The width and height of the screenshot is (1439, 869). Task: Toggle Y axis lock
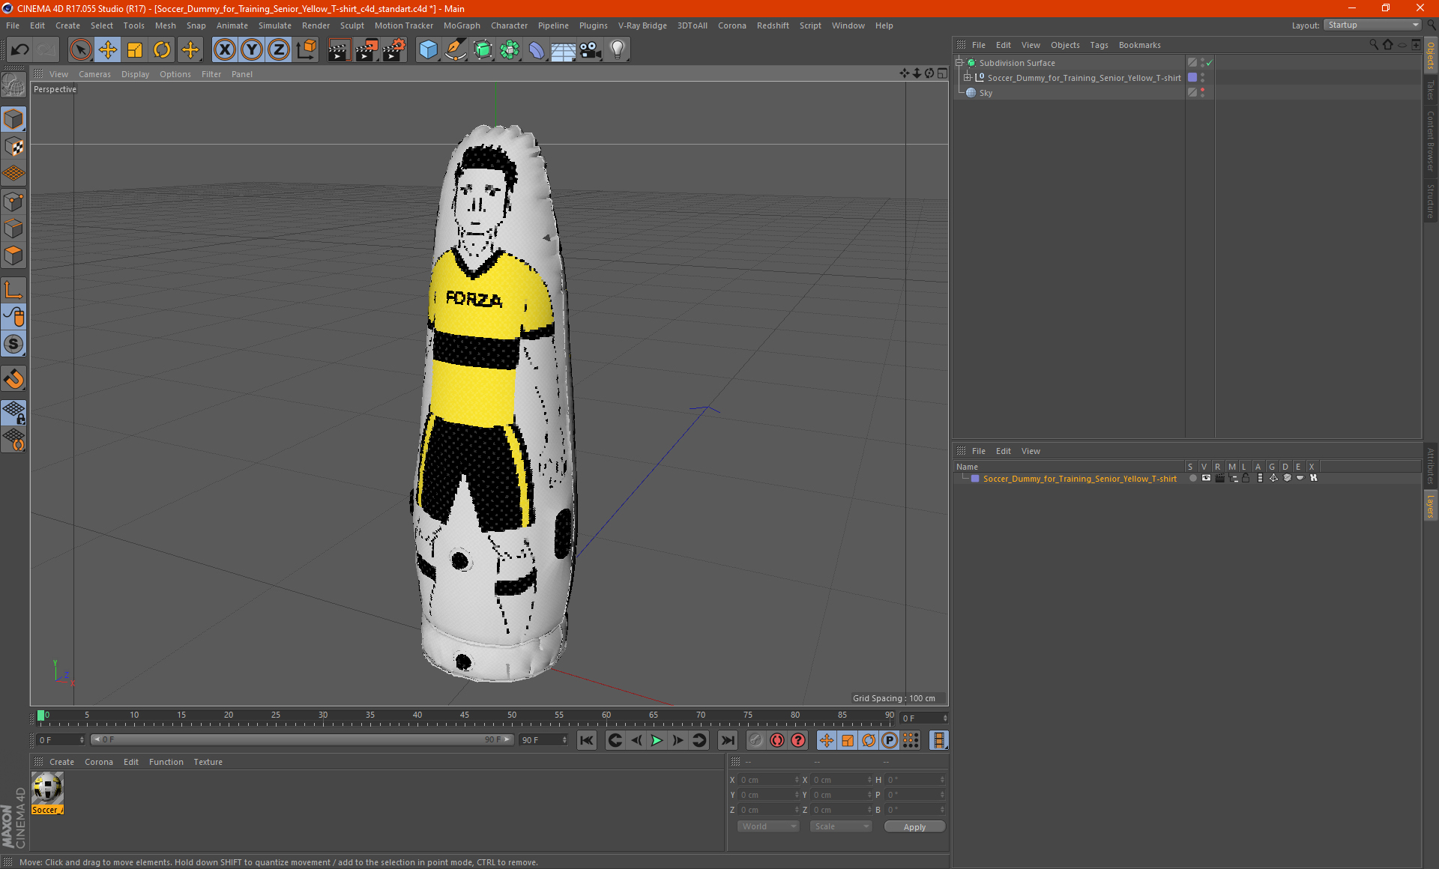(x=252, y=50)
